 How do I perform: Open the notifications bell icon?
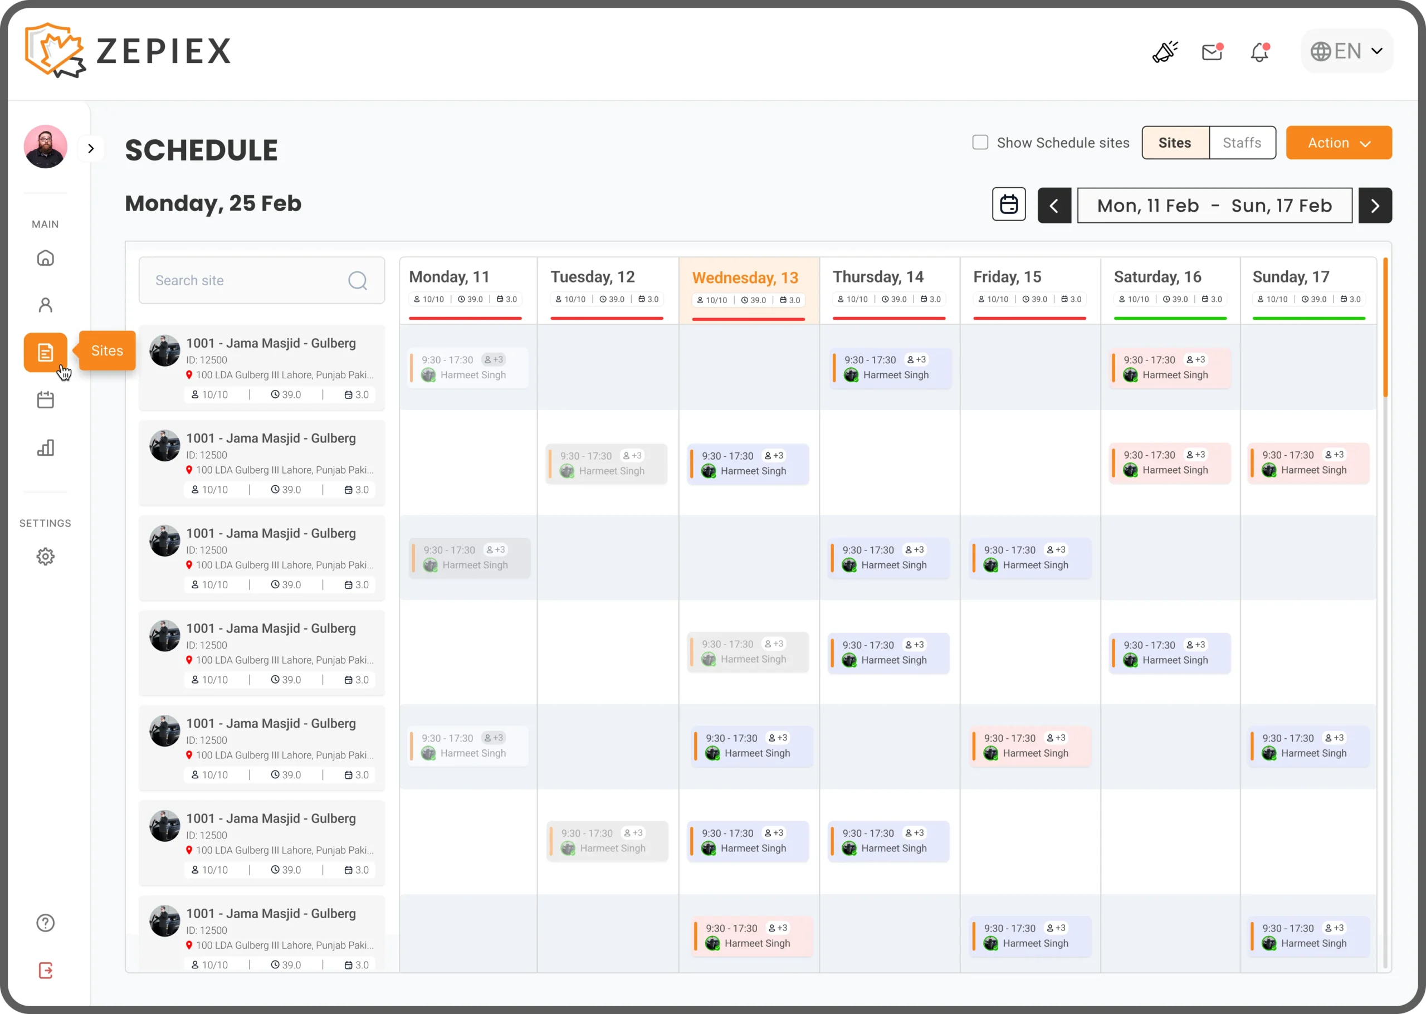pos(1259,52)
